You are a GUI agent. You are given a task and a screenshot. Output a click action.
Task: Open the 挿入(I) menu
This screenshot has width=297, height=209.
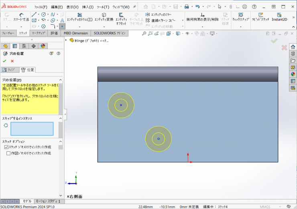click(87, 7)
